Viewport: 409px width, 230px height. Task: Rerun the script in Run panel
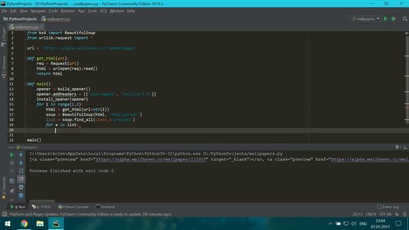12,155
